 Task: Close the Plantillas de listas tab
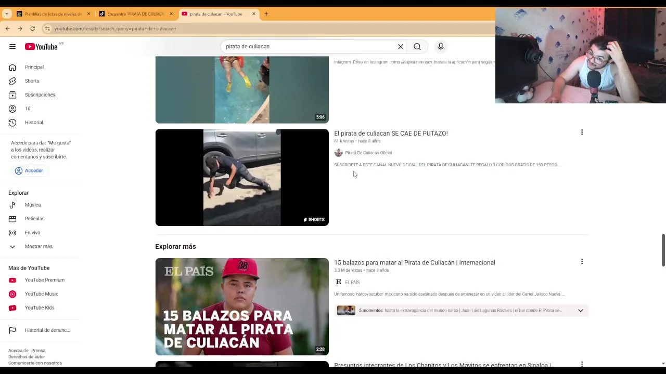(89, 14)
